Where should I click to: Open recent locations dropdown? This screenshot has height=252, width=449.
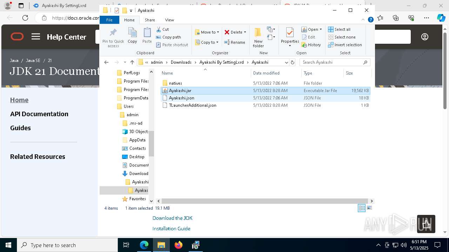tap(125, 62)
